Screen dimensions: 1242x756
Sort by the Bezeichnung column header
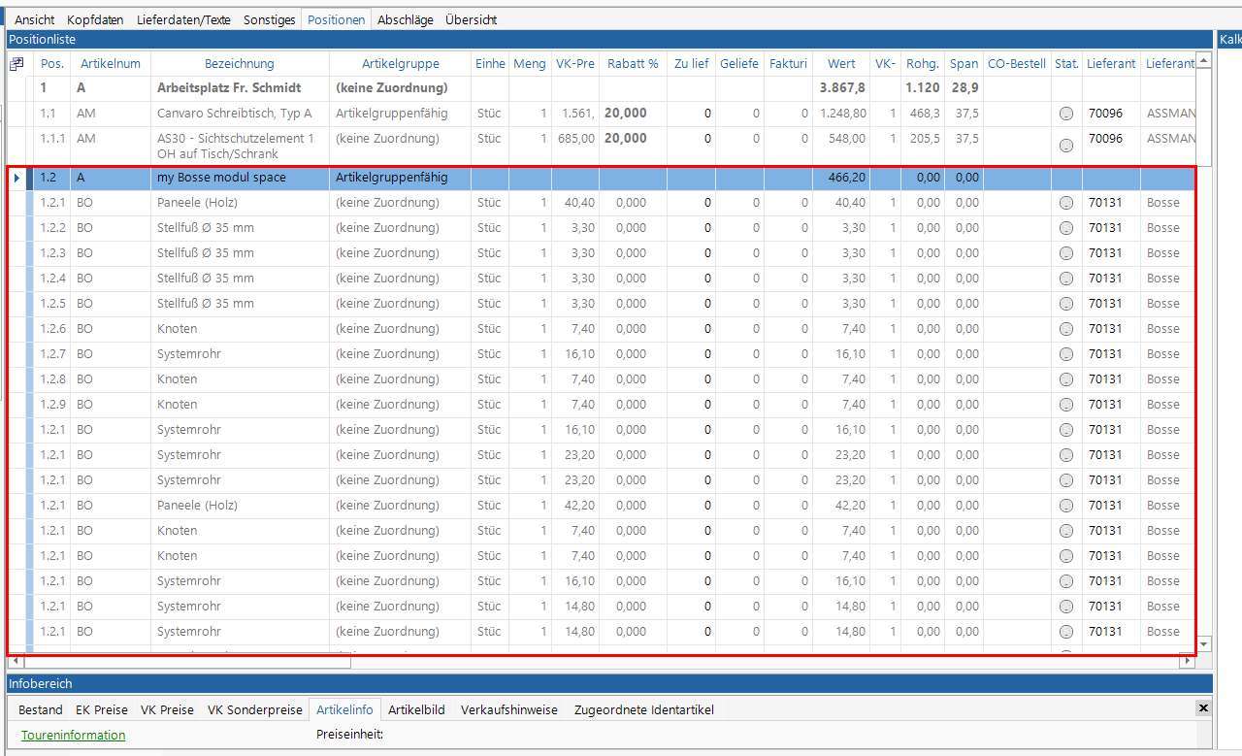239,63
